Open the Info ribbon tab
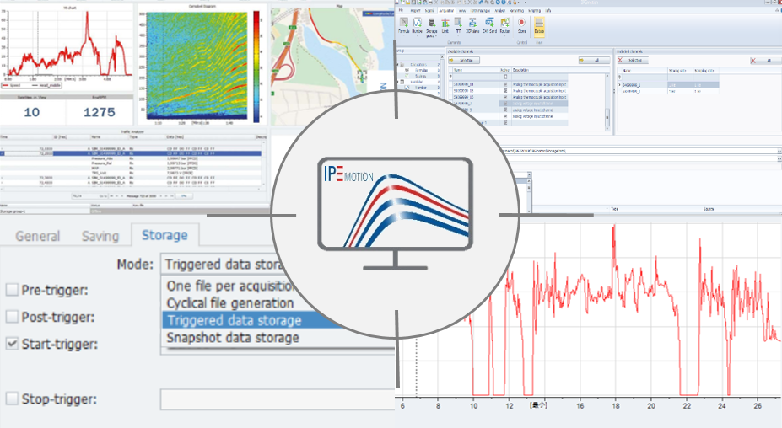This screenshot has width=782, height=428. [548, 10]
